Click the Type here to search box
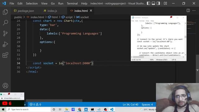 tap(29, 109)
